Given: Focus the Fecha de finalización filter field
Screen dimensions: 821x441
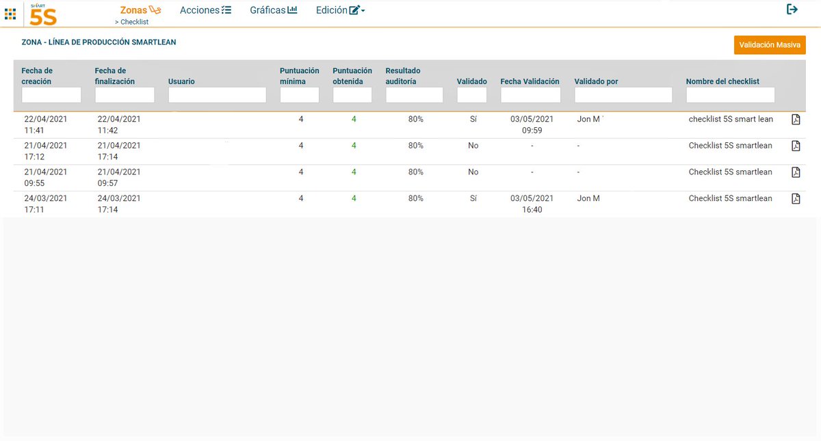Looking at the screenshot, I should pyautogui.click(x=125, y=95).
